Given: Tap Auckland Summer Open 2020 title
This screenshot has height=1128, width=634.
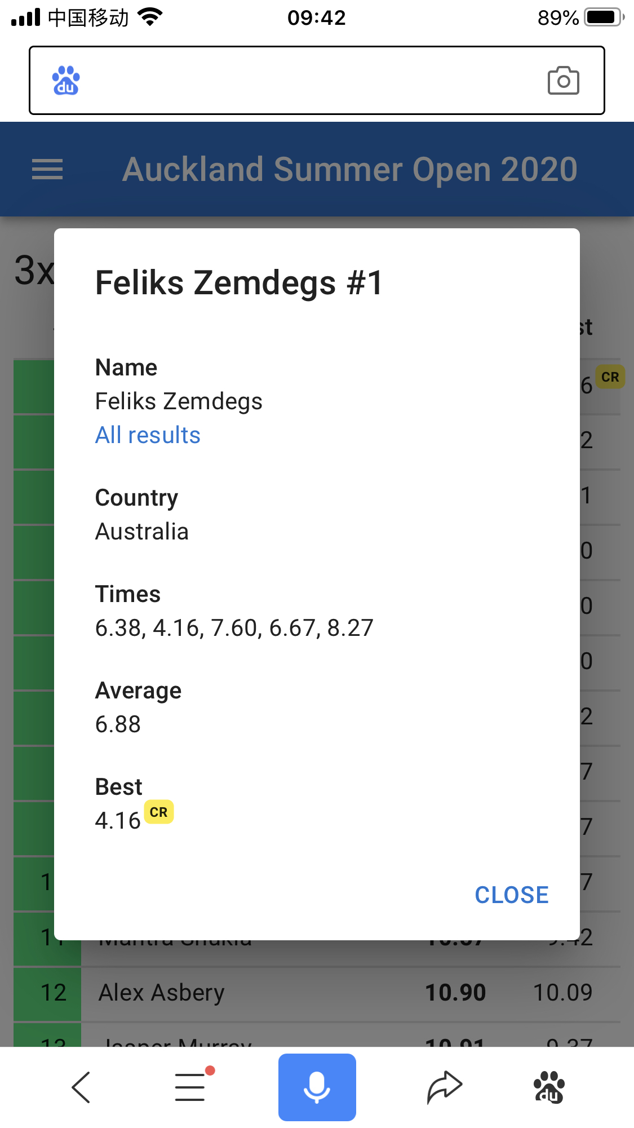Looking at the screenshot, I should coord(350,169).
